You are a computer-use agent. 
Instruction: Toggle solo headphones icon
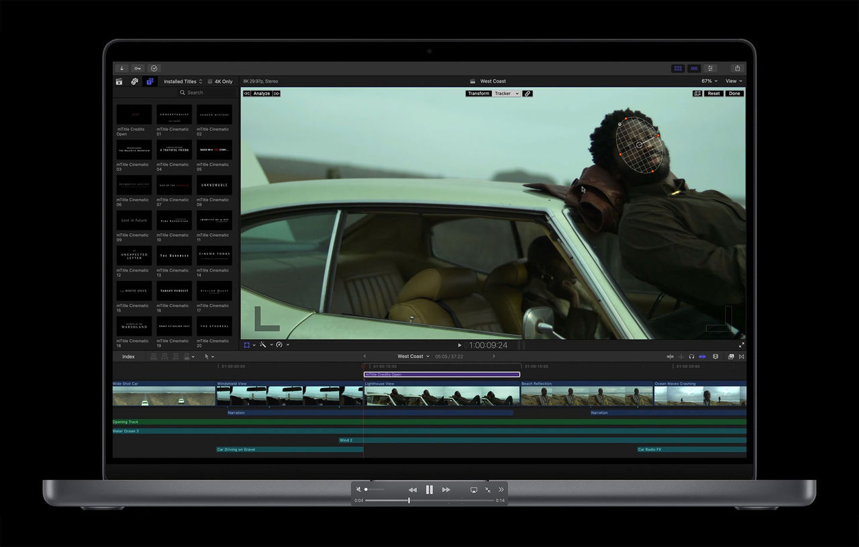pyautogui.click(x=691, y=357)
